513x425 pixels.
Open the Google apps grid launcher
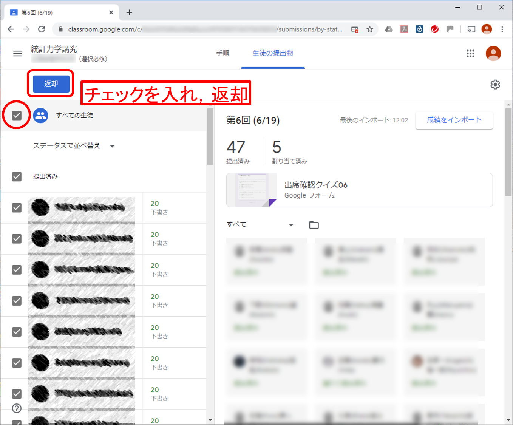point(470,54)
